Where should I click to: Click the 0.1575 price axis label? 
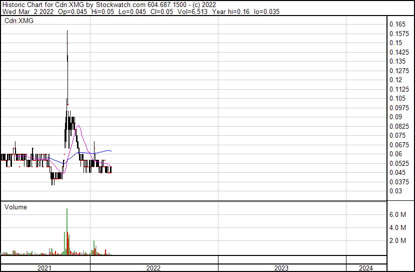click(399, 34)
